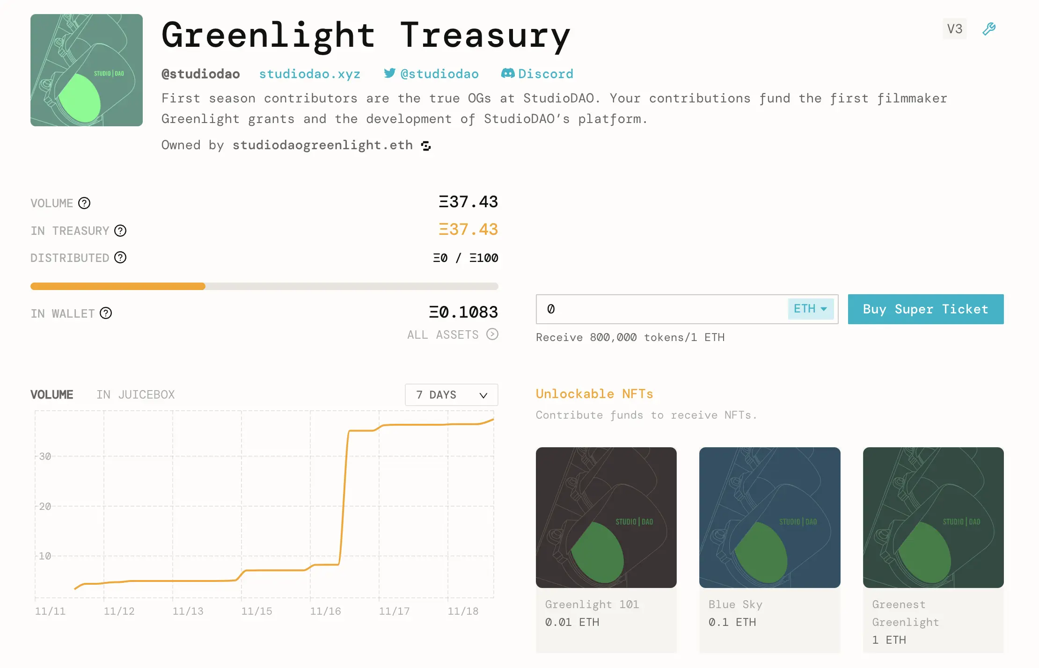Switch to the IN JUICEBOX chart tab

135,394
